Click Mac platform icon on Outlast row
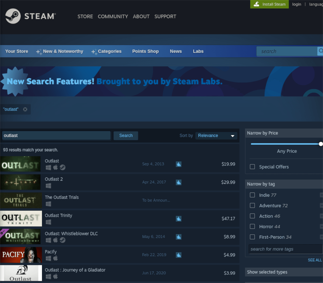The height and width of the screenshot is (283, 323). tap(55, 168)
